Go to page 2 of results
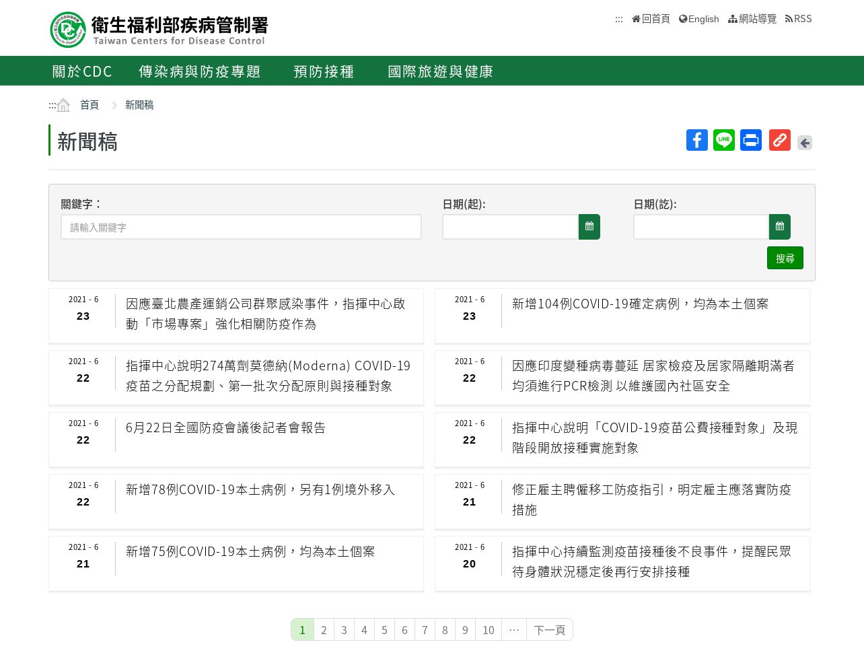864x657 pixels. coord(324,629)
